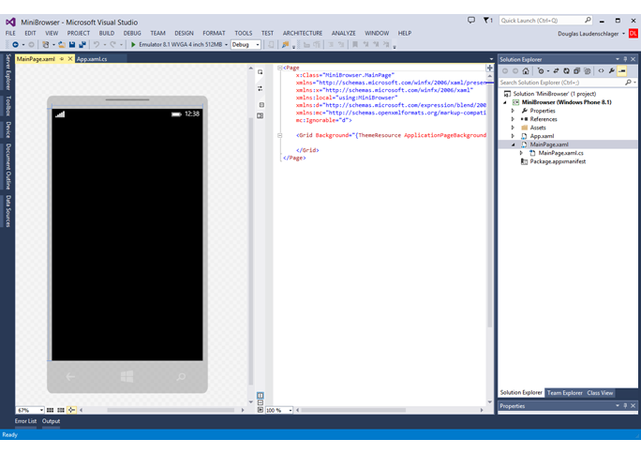This screenshot has width=641, height=454.
Task: Start debugging with the green play arrow
Action: pyautogui.click(x=133, y=45)
